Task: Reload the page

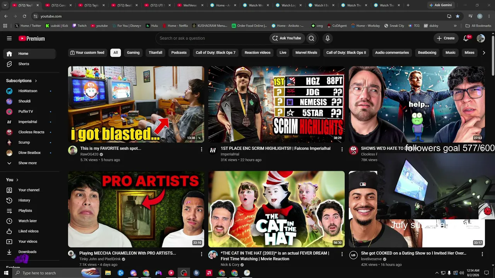Action: (24, 16)
